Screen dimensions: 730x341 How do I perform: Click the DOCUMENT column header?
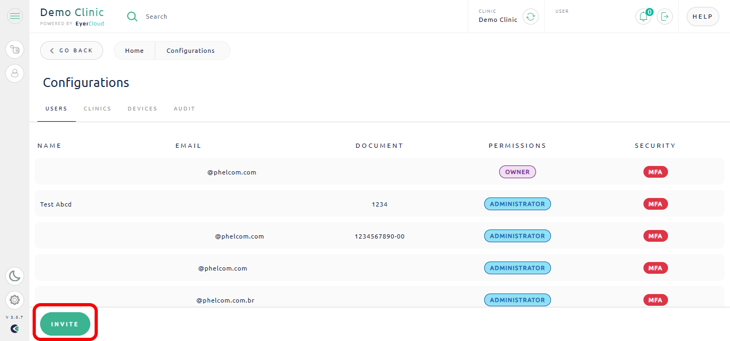(x=379, y=146)
